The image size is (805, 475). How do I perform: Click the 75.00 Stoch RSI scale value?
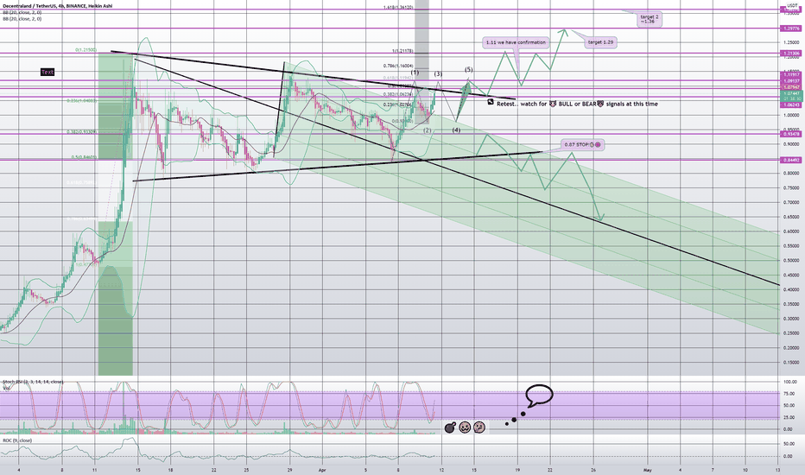(789, 394)
